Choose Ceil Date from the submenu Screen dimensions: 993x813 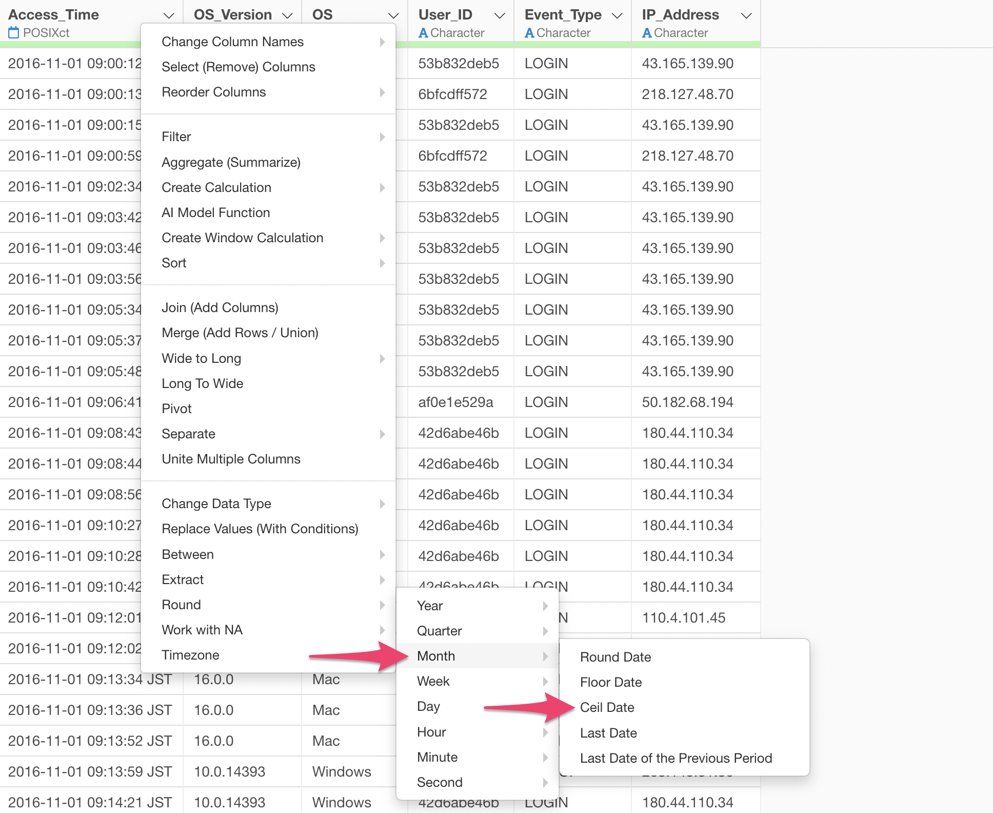(x=607, y=707)
